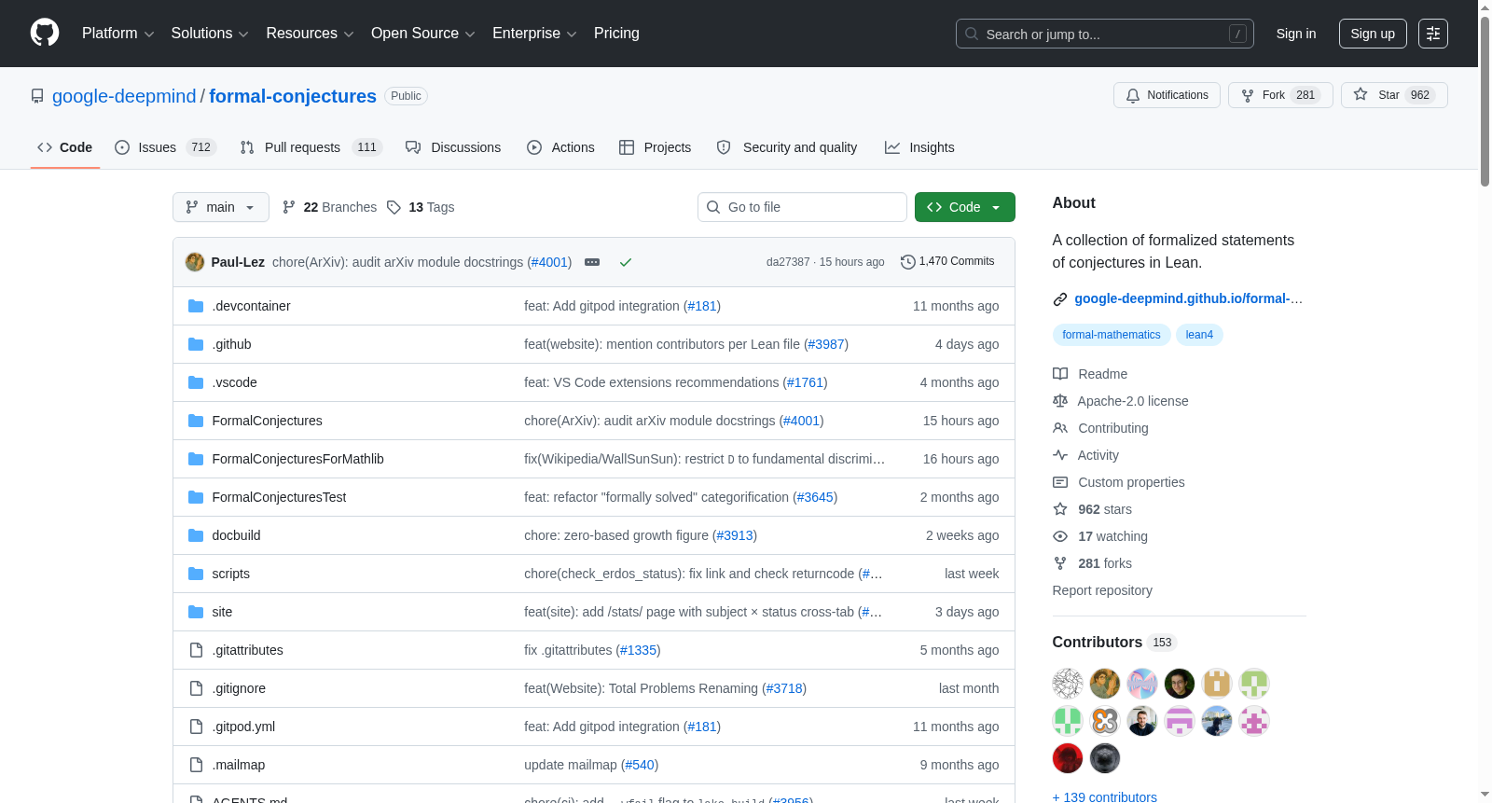Open the Discussions tab
Image resolution: width=1492 pixels, height=803 pixels.
[x=453, y=147]
